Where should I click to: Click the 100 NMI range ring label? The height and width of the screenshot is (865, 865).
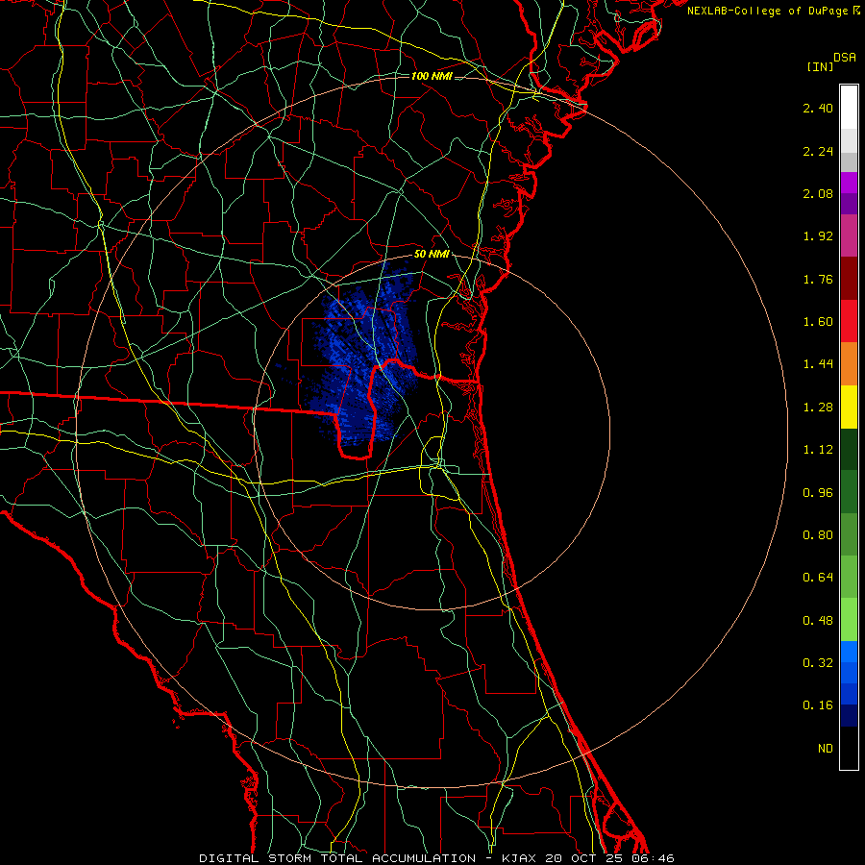(432, 76)
